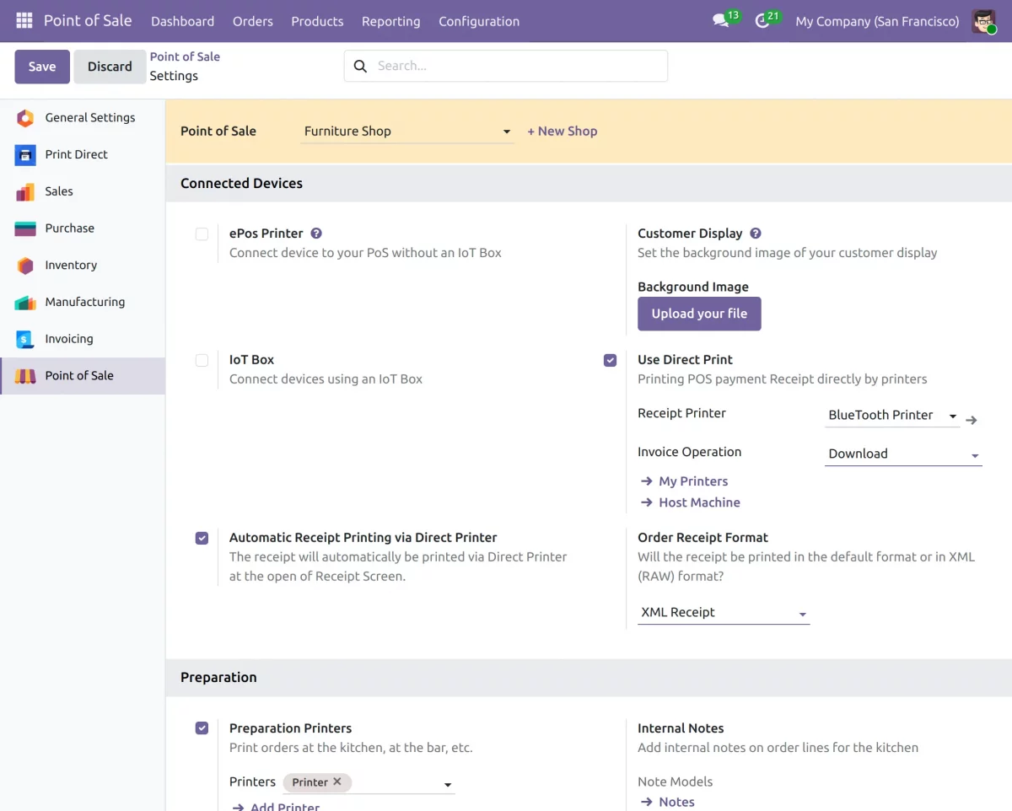
Task: Open the apps grid menu icon
Action: 24,21
